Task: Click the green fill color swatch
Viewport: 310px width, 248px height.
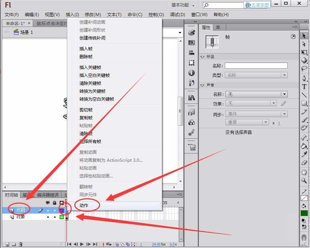Action: (304, 213)
